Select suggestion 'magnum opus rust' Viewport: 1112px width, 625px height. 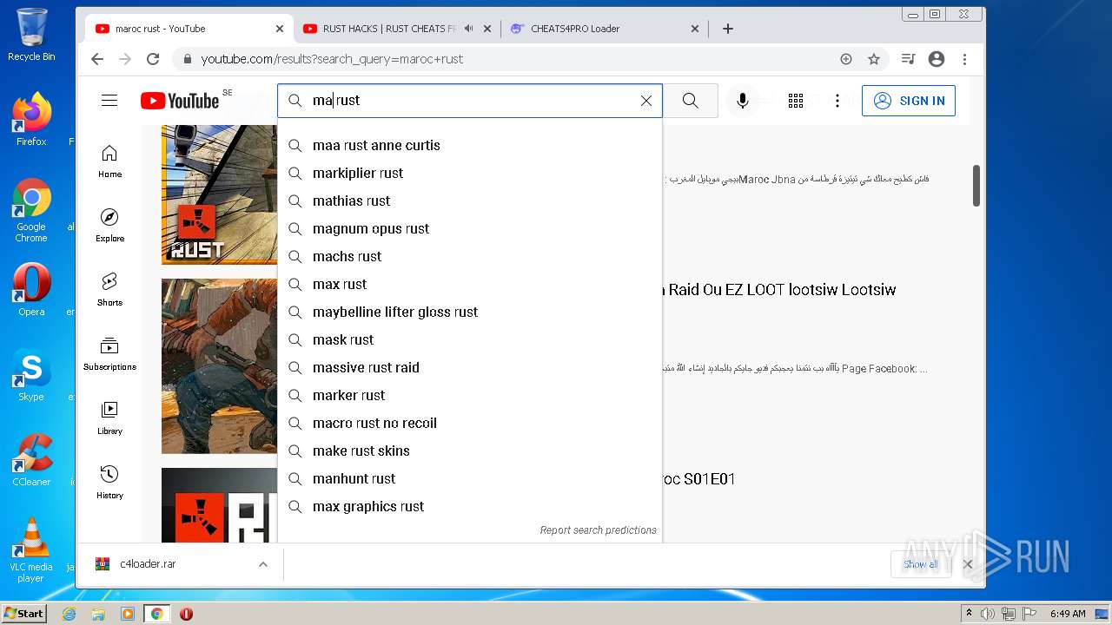click(470, 229)
